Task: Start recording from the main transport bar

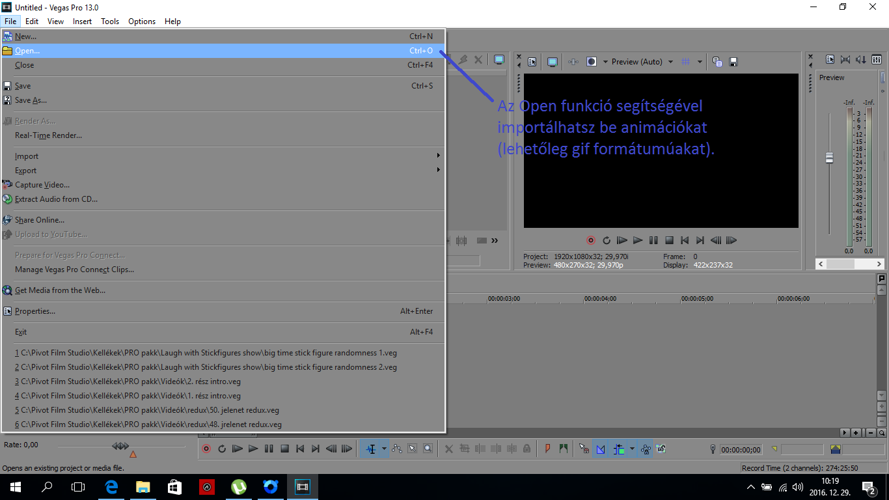Action: point(206,449)
